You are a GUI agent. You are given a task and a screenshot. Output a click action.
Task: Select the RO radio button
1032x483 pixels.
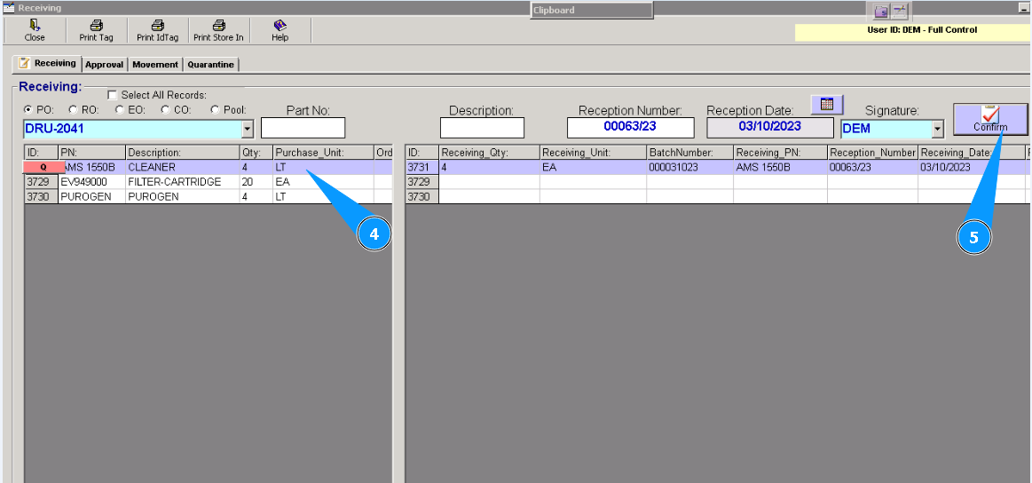click(x=73, y=109)
